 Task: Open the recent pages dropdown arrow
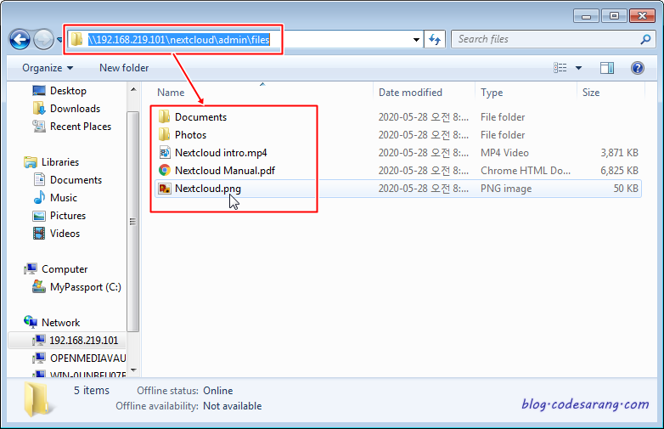[59, 40]
